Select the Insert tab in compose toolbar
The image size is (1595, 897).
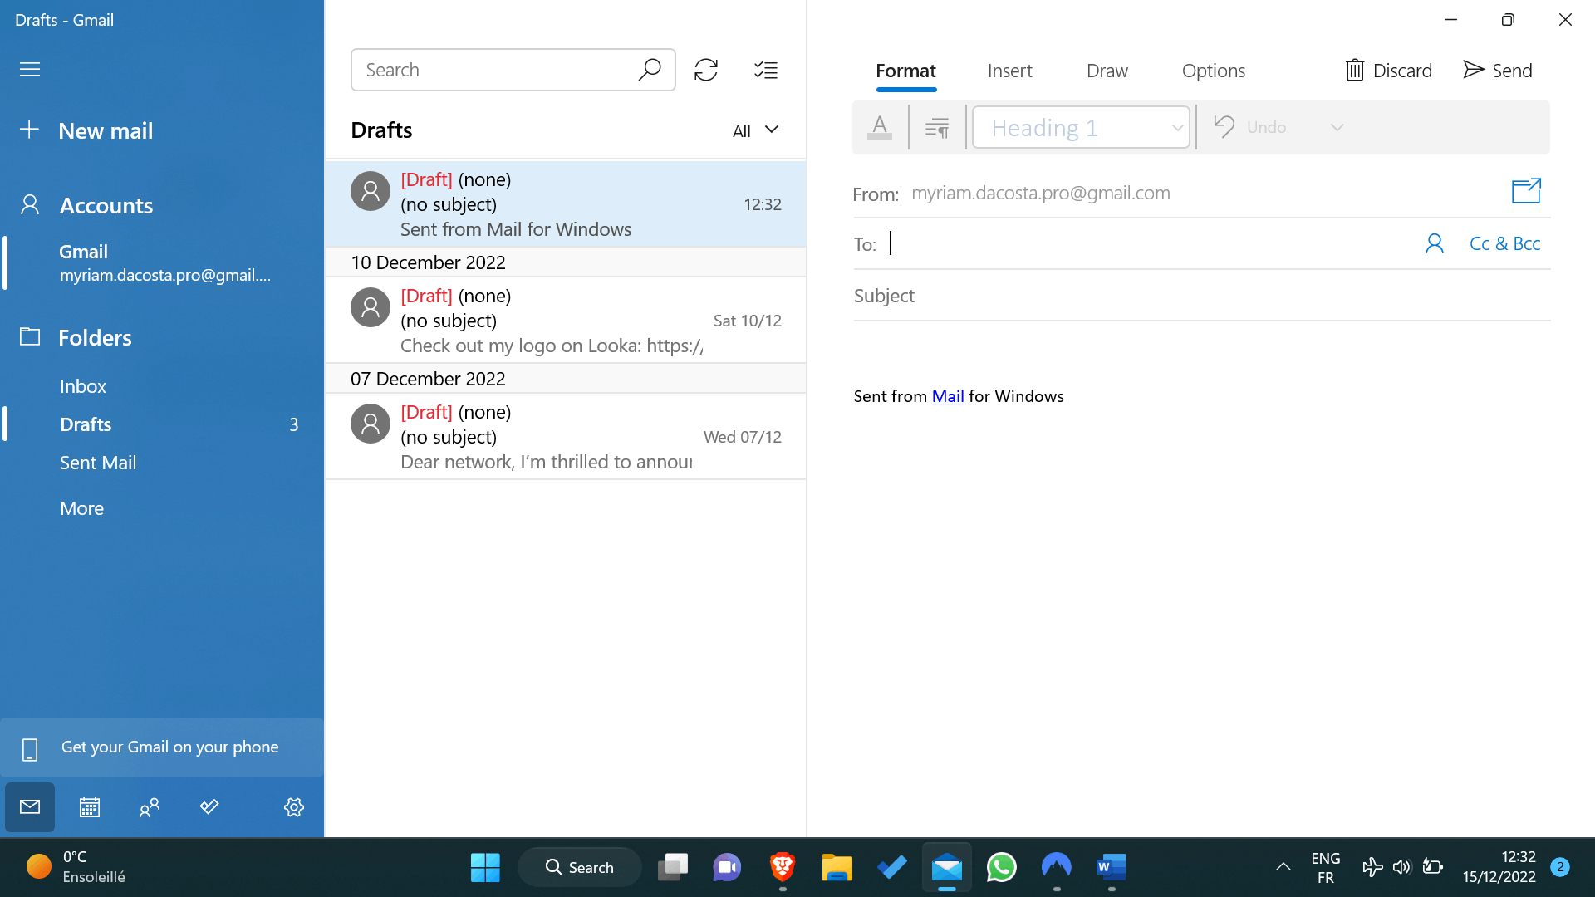tap(1009, 70)
